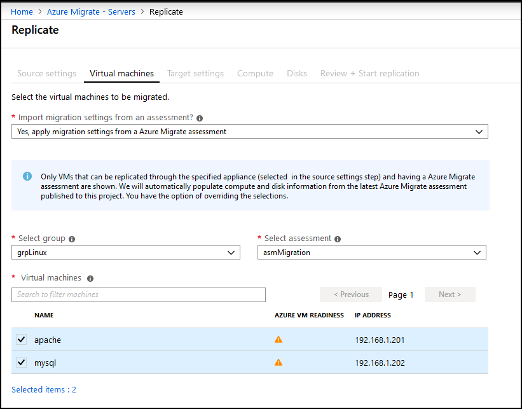Click the Selected items : 2 link

click(44, 390)
